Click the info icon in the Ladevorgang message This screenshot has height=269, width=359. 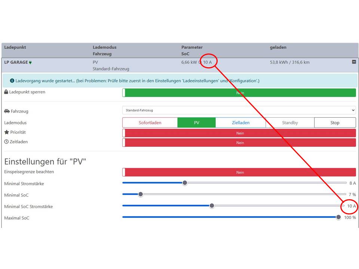(12, 81)
